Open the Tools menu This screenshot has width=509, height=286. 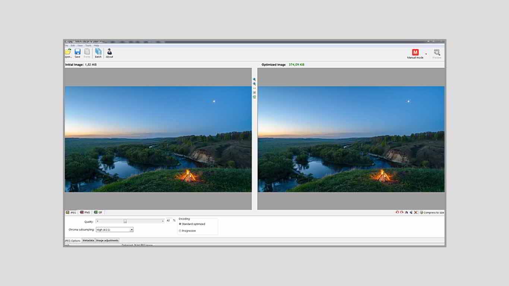[88, 45]
